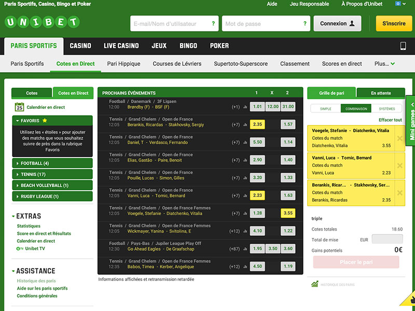The width and height of the screenshot is (415, 311).
Task: Remove Vanni - Tomic bet from slip
Action: [x=399, y=165]
